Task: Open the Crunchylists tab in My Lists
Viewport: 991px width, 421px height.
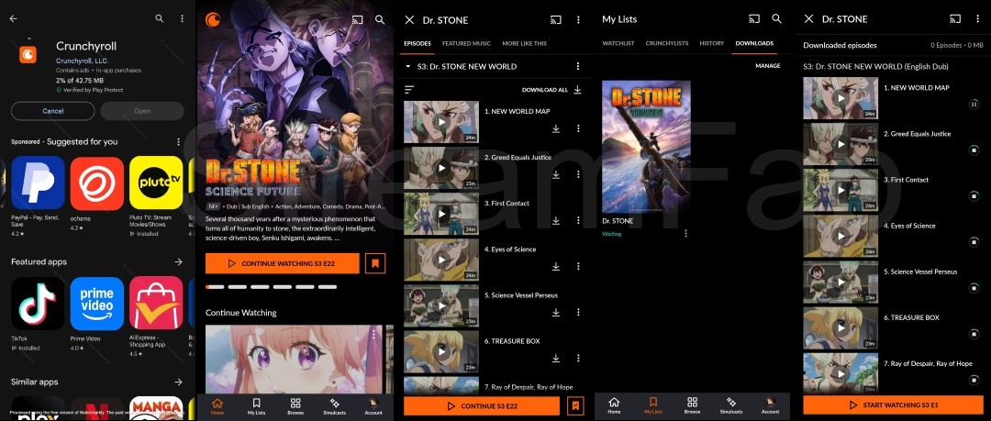Action: pyautogui.click(x=667, y=43)
